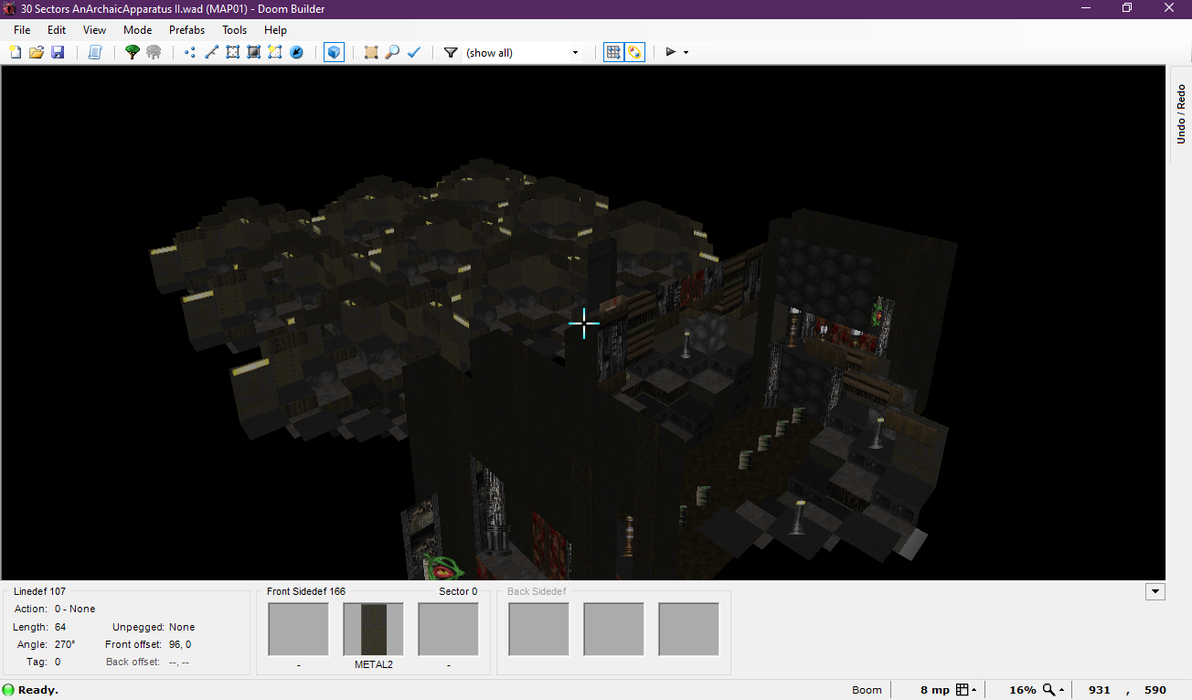Screen dimensions: 1192x700
Task: Click the gray tree prefab icon
Action: (154, 52)
